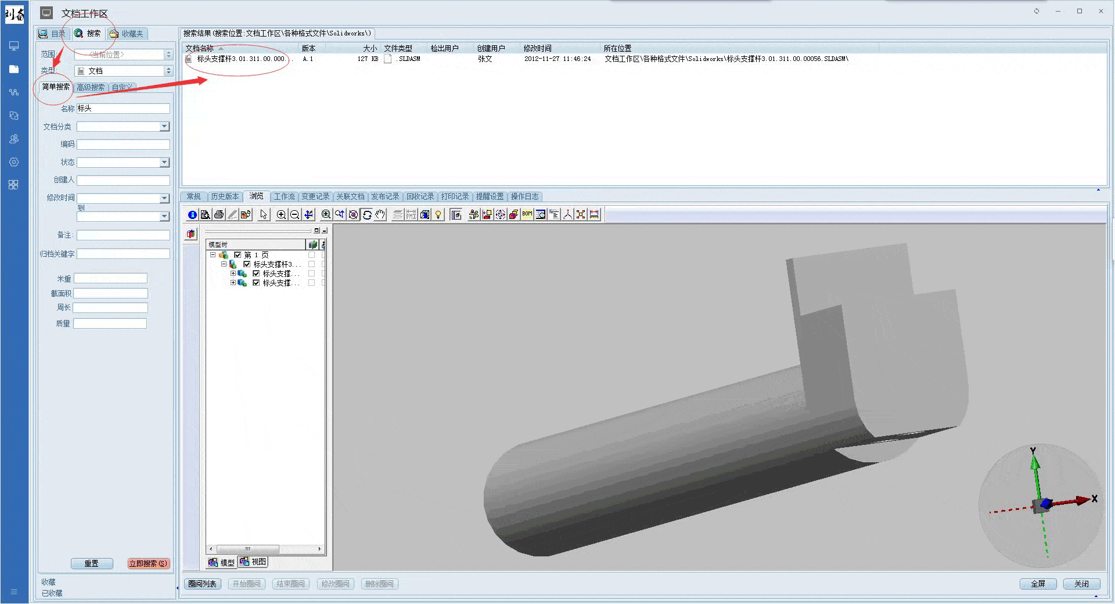Open the 变更记录 tab

pyautogui.click(x=315, y=196)
